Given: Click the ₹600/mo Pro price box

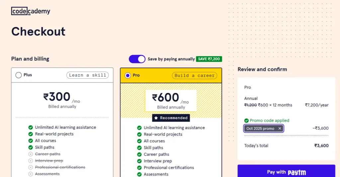Looking at the screenshot, I should click(x=171, y=100).
